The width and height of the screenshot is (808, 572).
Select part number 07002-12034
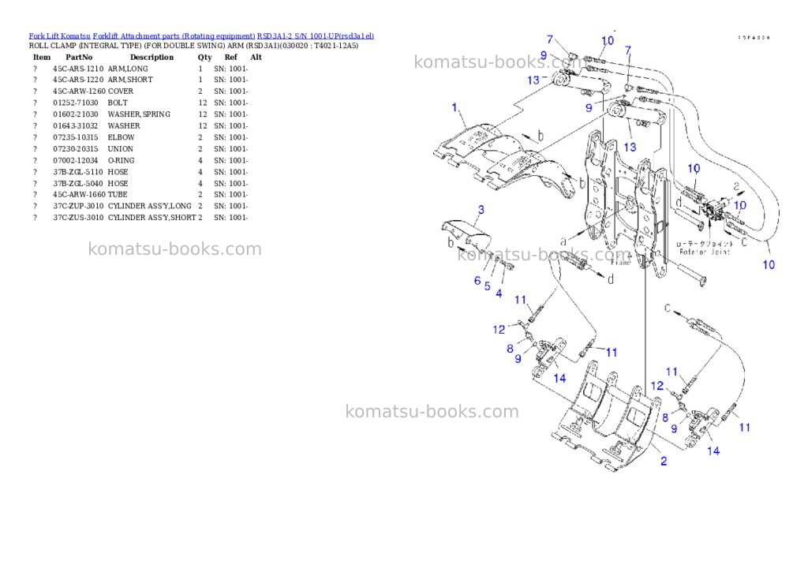(x=76, y=161)
